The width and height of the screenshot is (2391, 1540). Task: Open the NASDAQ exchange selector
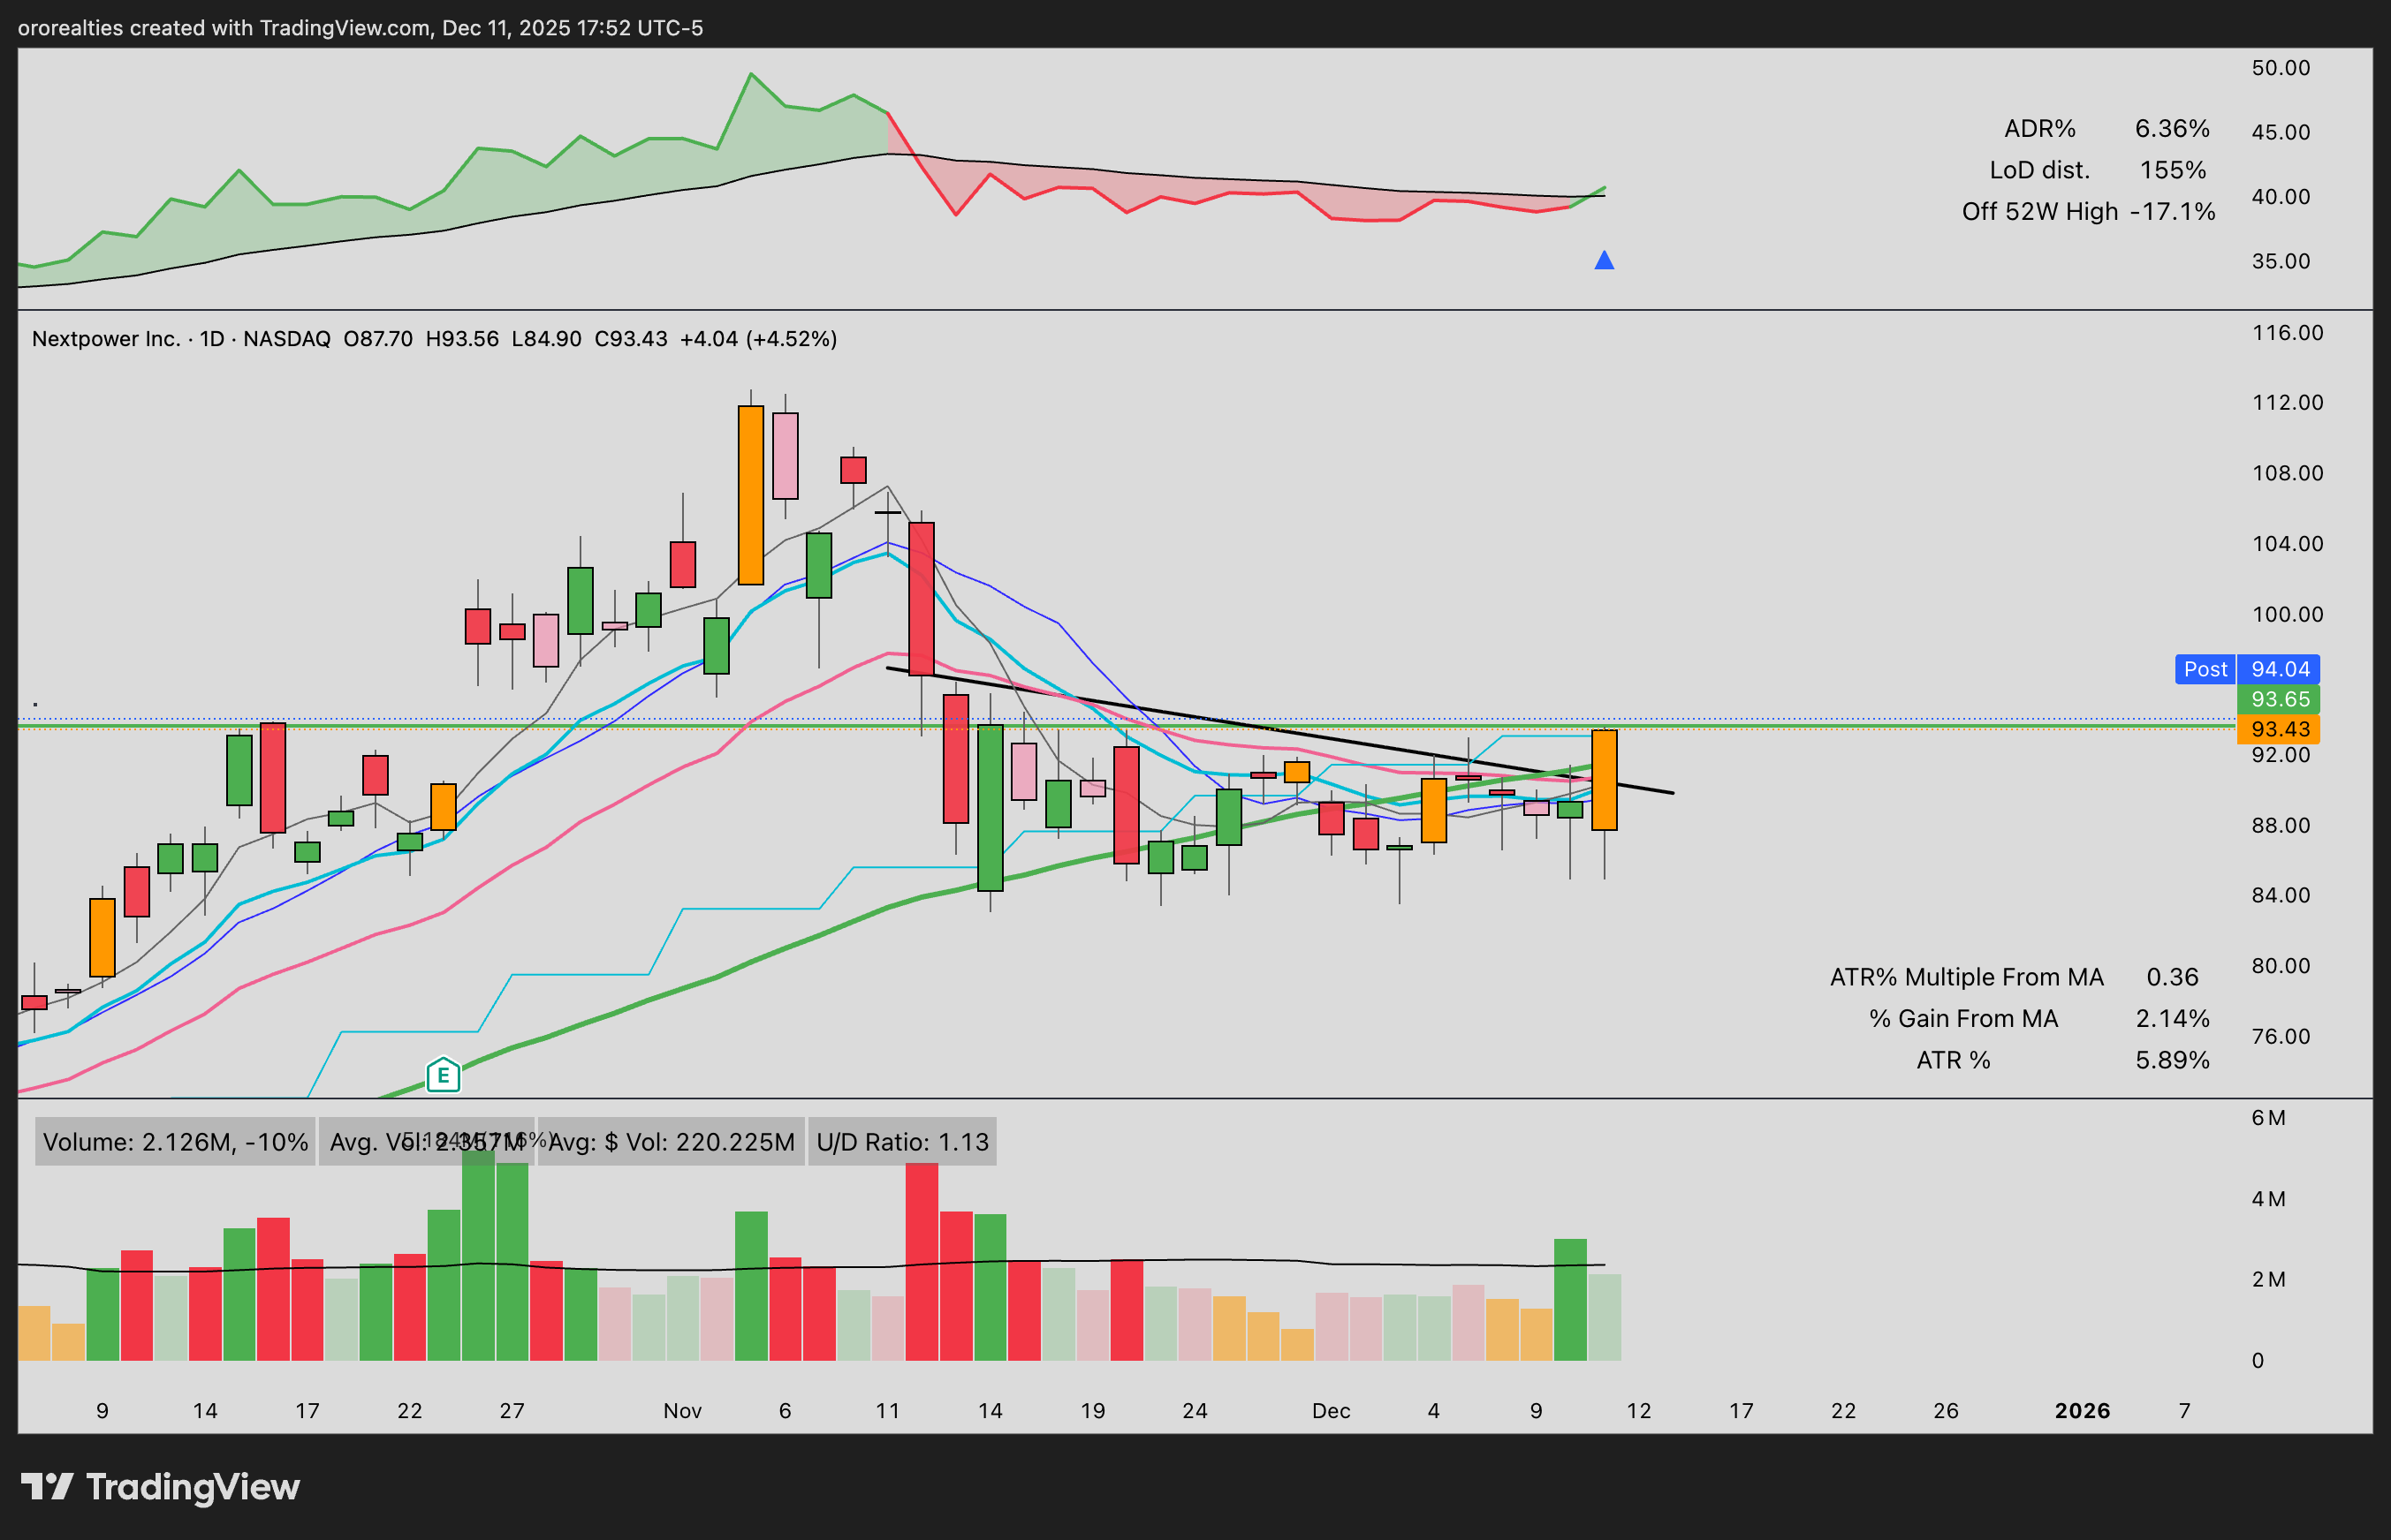pos(285,339)
